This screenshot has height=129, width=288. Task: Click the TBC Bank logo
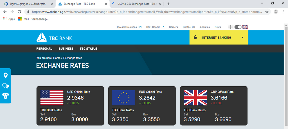click(x=54, y=37)
